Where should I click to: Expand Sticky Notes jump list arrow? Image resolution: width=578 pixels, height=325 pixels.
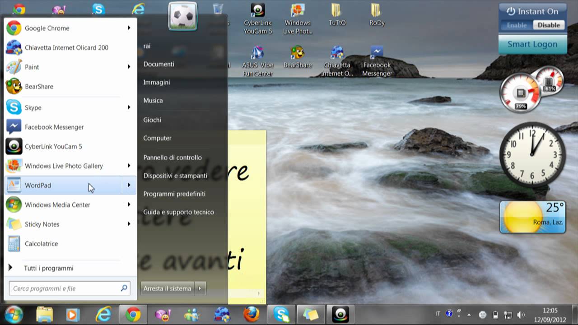129,224
